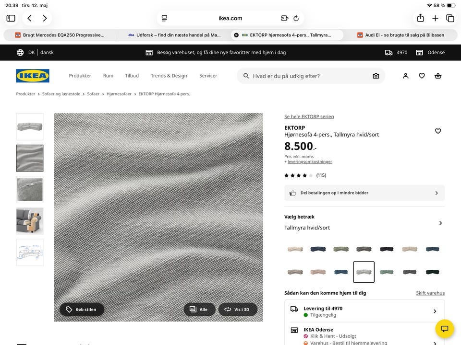The width and height of the screenshot is (461, 345).
Task: Open IKEA Odense store availability
Action: tap(364, 334)
